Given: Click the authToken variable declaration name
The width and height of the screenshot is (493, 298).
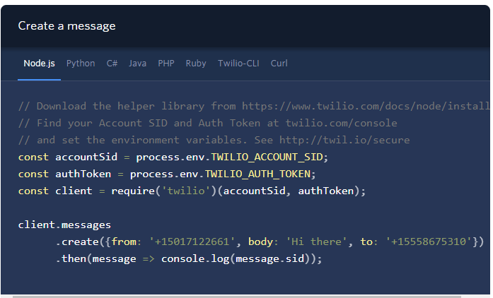Looking at the screenshot, I should point(83,174).
